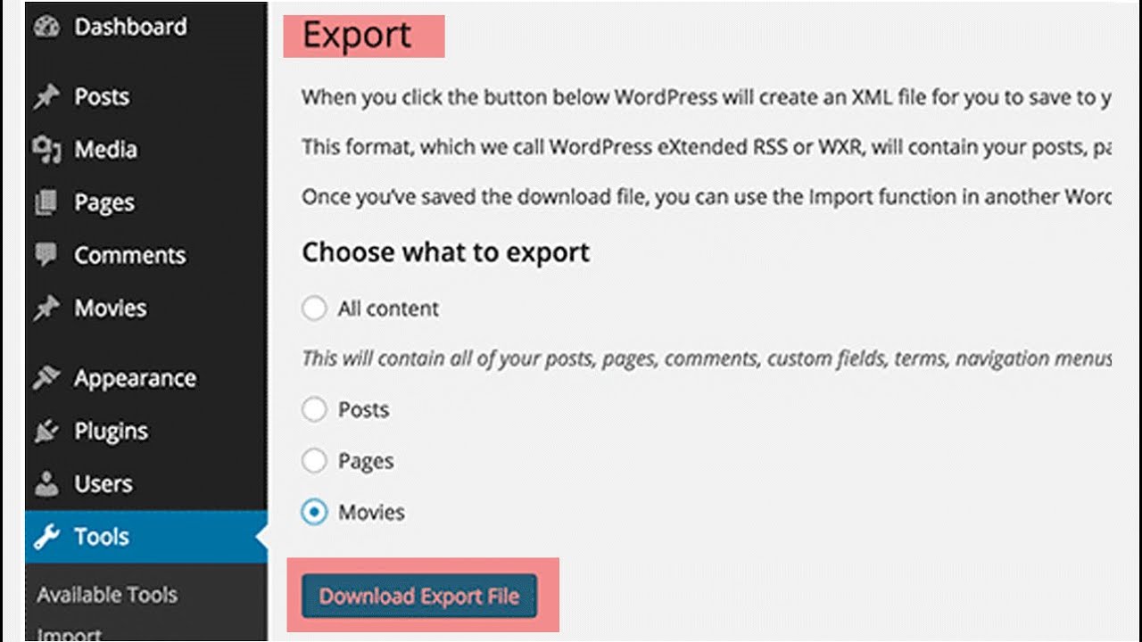Select the Pages export radio button
Image resolution: width=1142 pixels, height=642 pixels.
[x=314, y=461]
